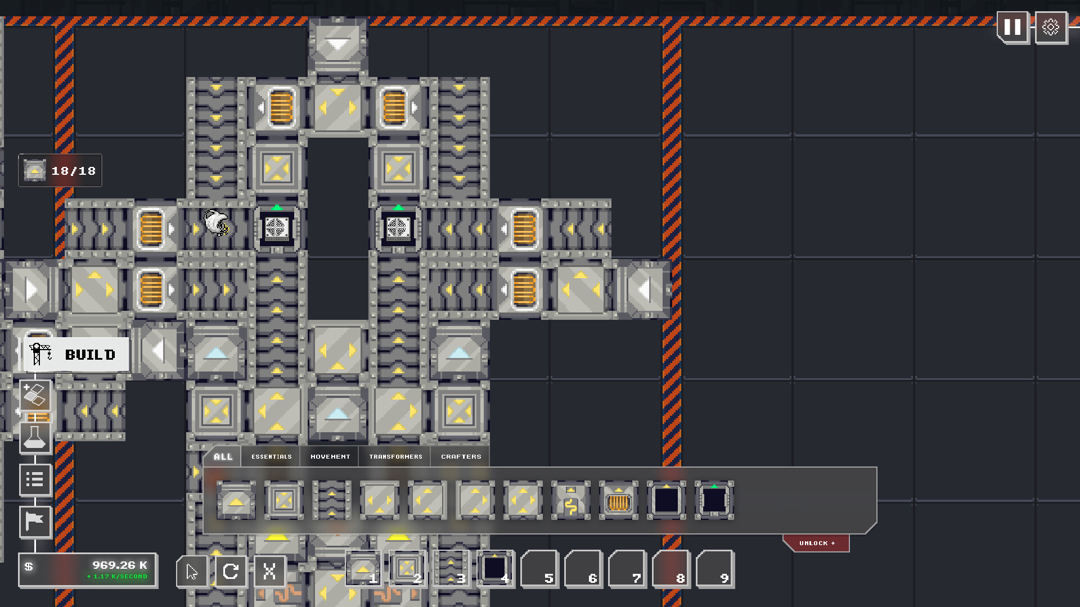The image size is (1080, 607).
Task: Select hotbar slot 5
Action: (x=539, y=570)
